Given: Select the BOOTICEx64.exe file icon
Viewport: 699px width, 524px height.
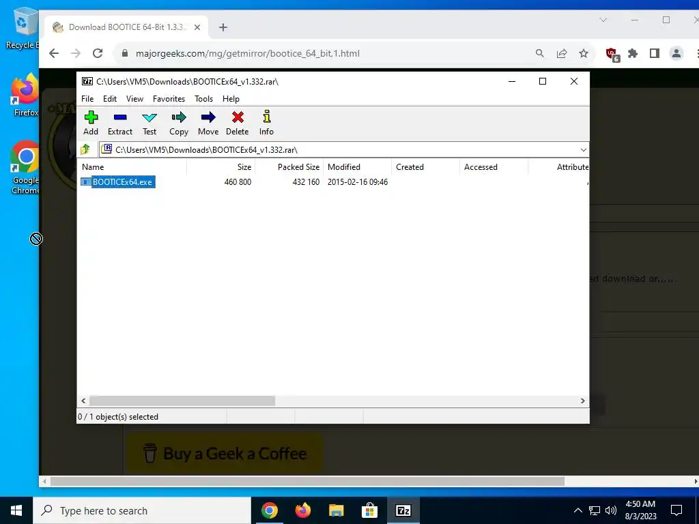Looking at the screenshot, I should point(85,181).
